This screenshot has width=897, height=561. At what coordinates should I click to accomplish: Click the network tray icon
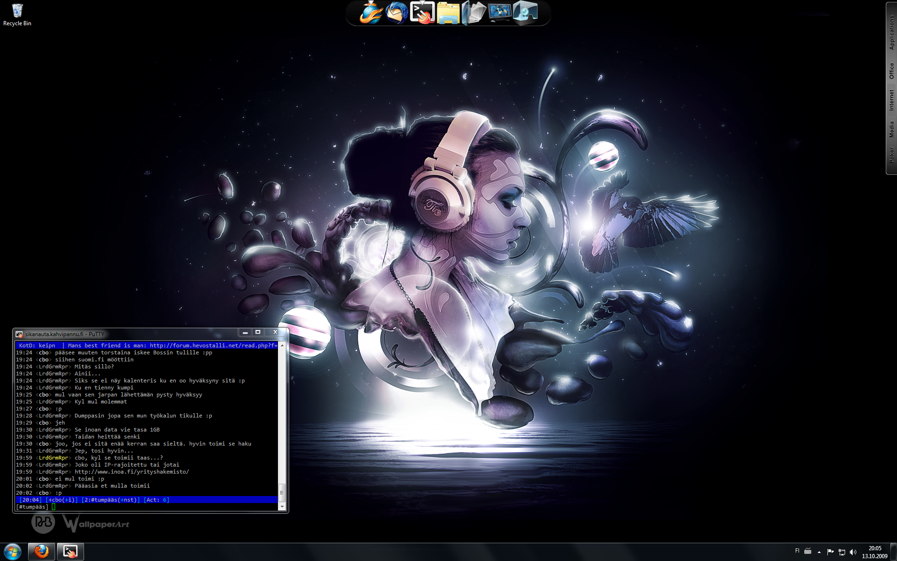[x=842, y=552]
